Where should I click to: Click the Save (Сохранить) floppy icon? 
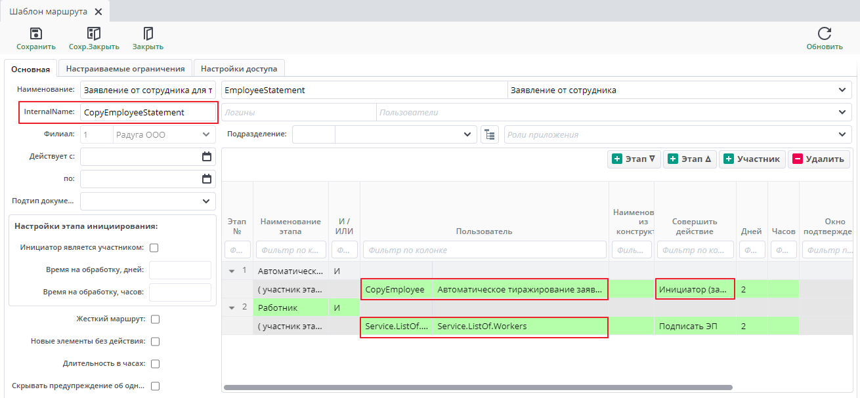coord(36,34)
